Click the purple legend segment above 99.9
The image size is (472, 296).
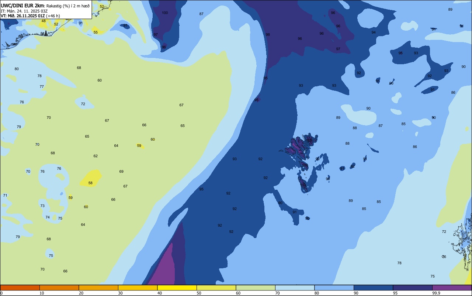click(x=452, y=288)
